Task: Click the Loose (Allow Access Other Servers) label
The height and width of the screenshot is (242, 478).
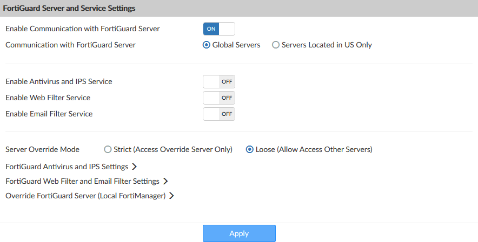Action: click(x=314, y=149)
